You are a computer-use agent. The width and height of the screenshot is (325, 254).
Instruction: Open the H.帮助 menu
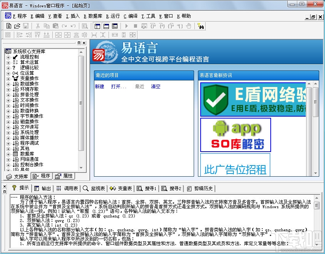tap(184, 16)
